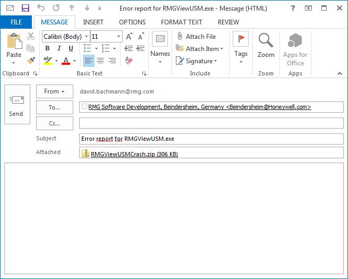The image size is (348, 279).
Task: Open the FILE tab
Action: pyautogui.click(x=16, y=22)
